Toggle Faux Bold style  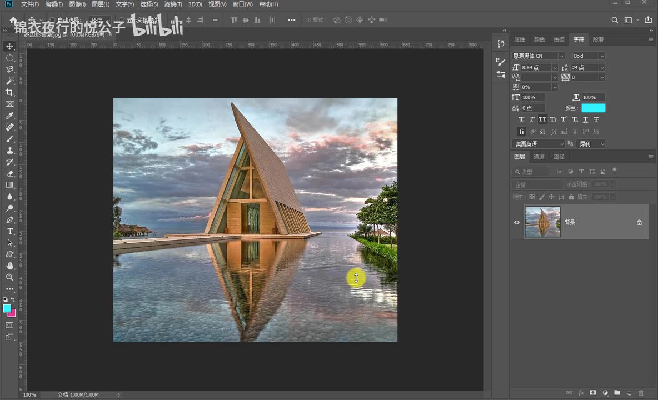point(521,119)
